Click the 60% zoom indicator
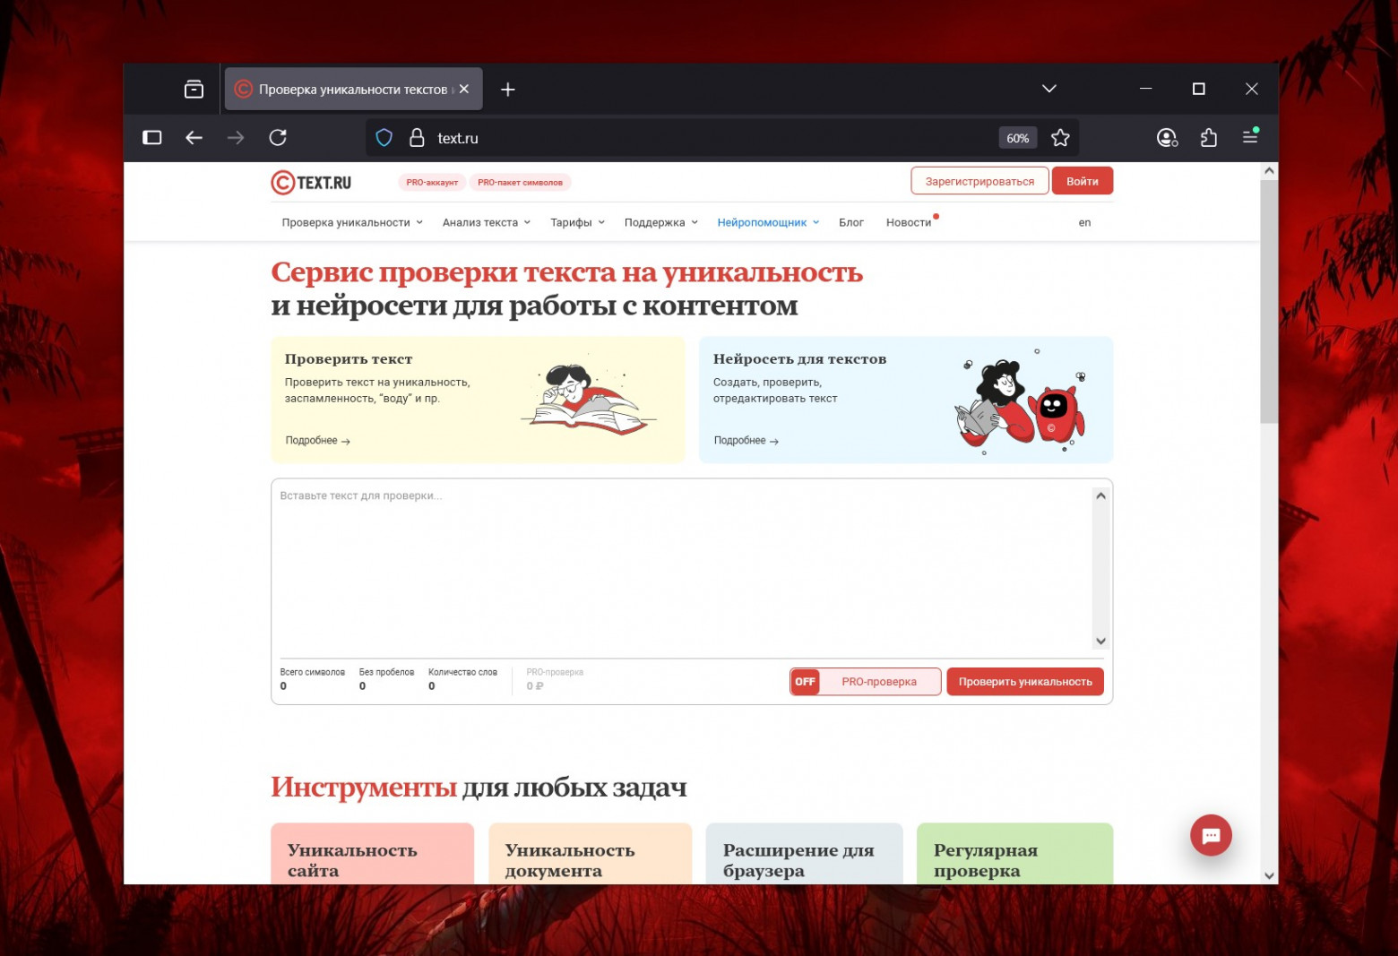 1017,137
